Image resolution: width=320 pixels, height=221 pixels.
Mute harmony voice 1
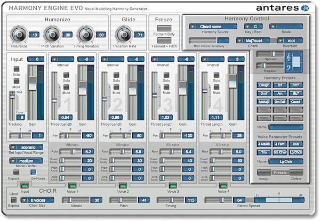pyautogui.click(x=66, y=87)
